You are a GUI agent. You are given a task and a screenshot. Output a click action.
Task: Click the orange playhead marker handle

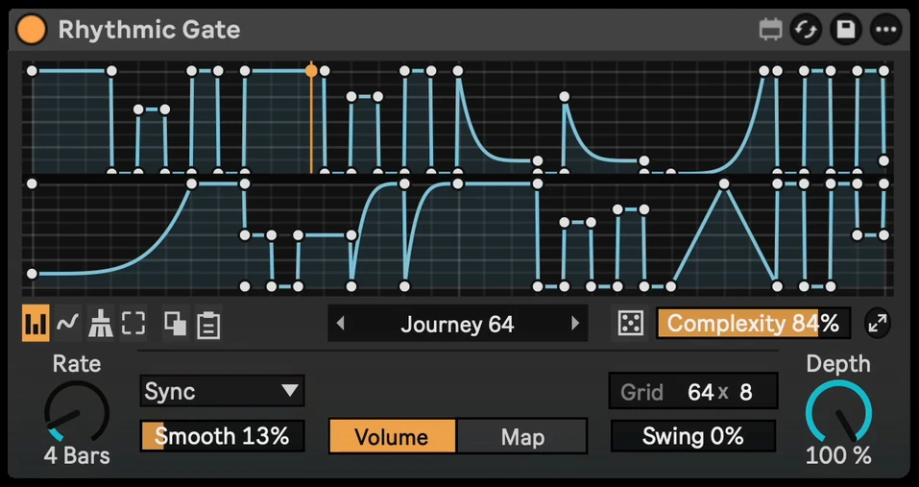click(x=311, y=71)
